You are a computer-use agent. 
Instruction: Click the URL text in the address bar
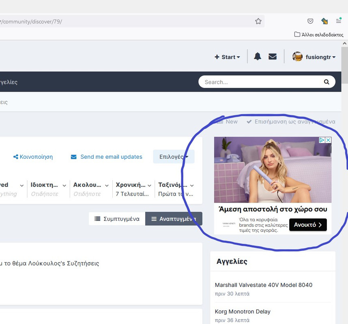click(x=31, y=21)
